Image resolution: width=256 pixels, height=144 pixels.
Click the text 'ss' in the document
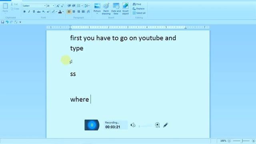73,74
